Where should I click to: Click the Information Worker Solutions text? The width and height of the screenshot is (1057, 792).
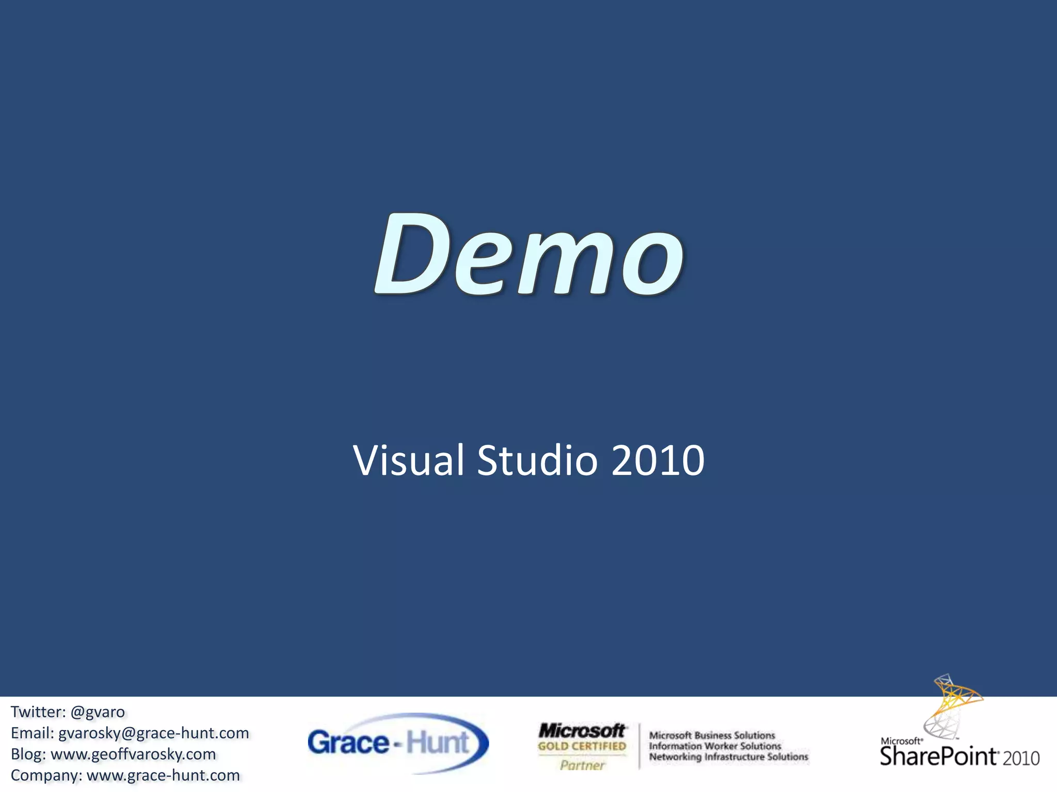click(x=715, y=746)
